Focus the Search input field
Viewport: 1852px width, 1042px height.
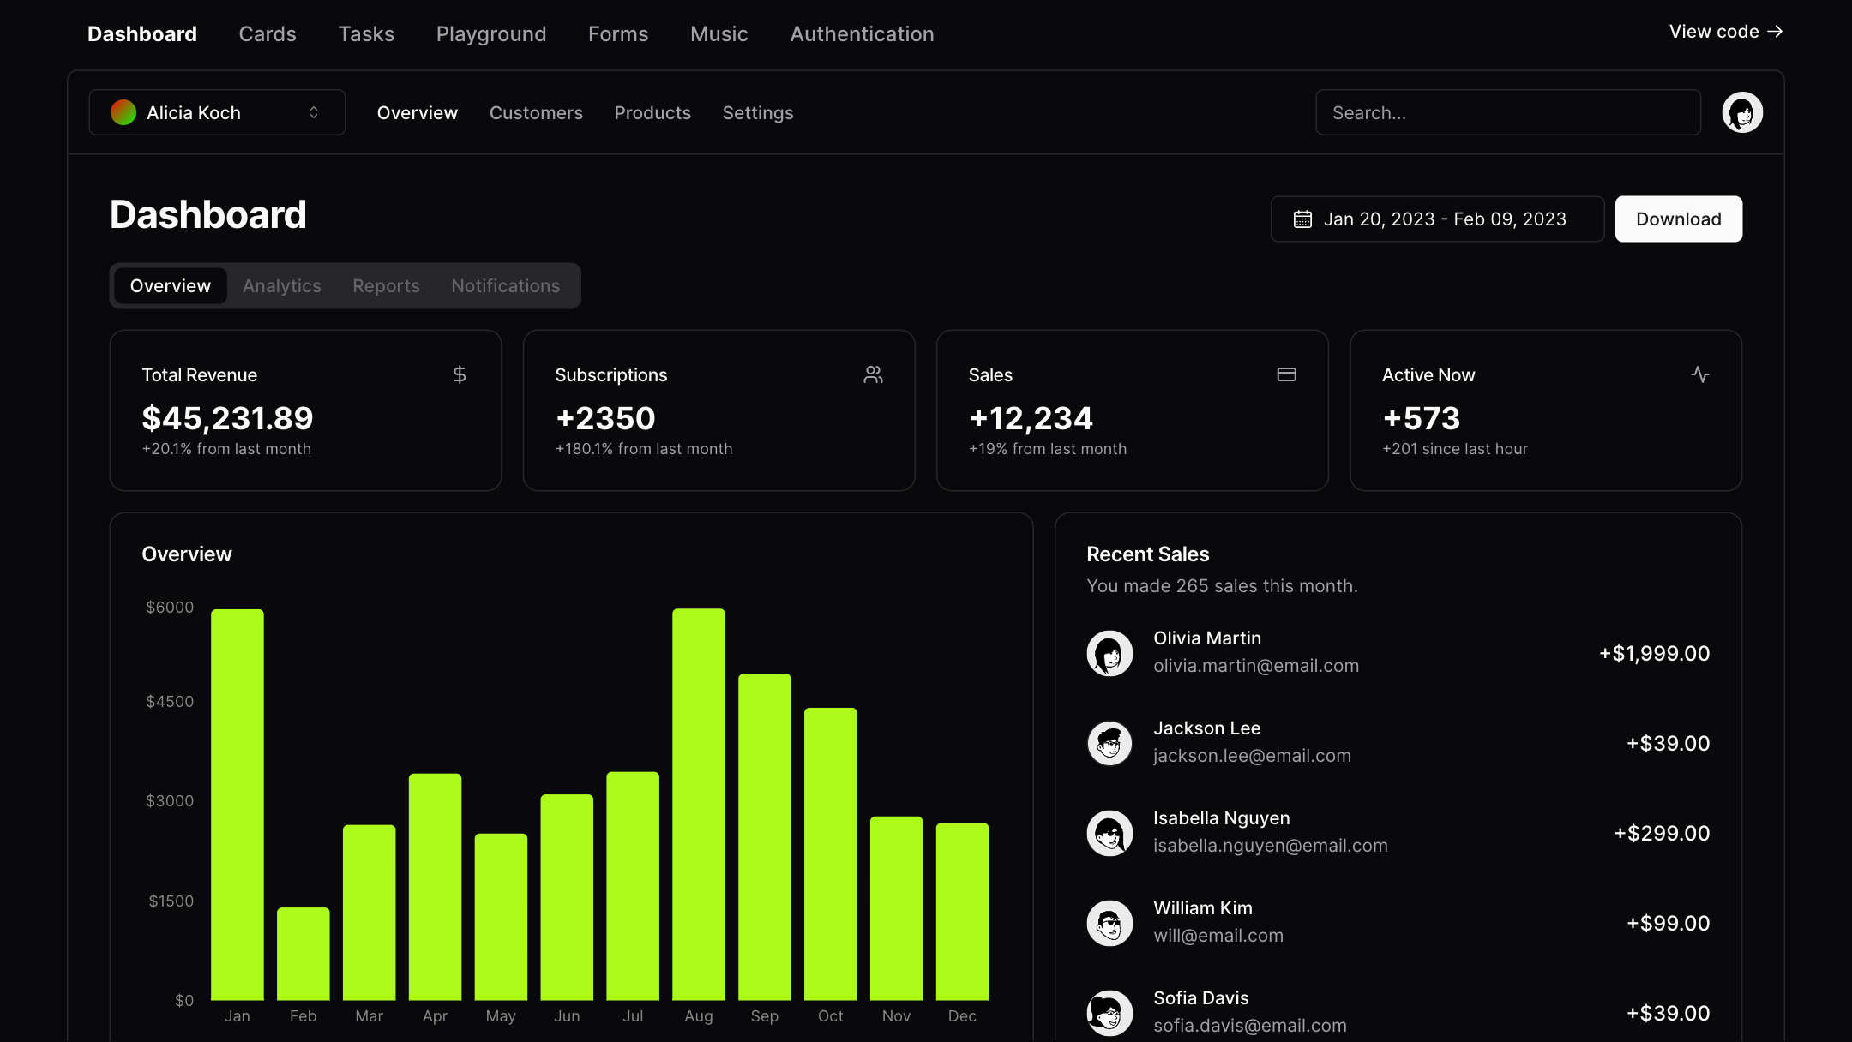pyautogui.click(x=1507, y=112)
